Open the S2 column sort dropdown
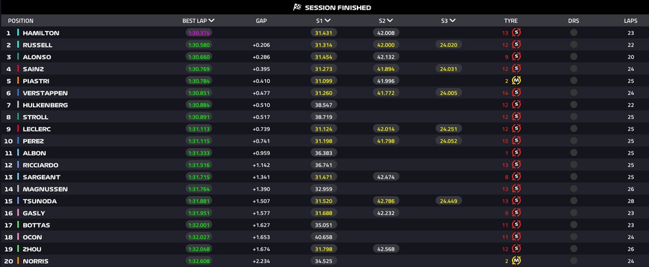 point(390,20)
